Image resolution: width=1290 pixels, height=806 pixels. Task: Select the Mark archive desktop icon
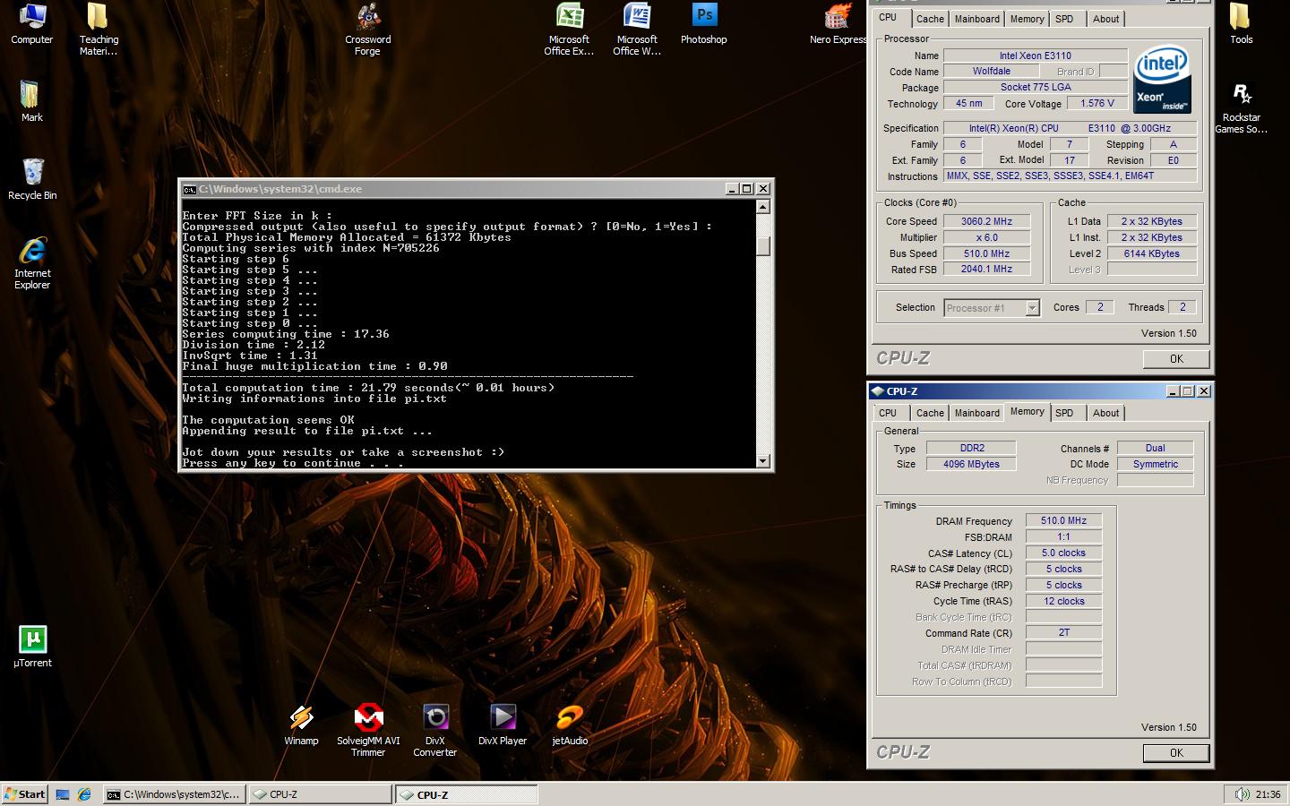31,100
